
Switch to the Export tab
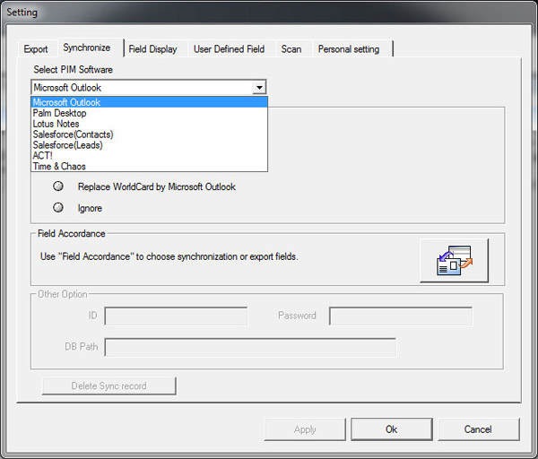coord(36,49)
